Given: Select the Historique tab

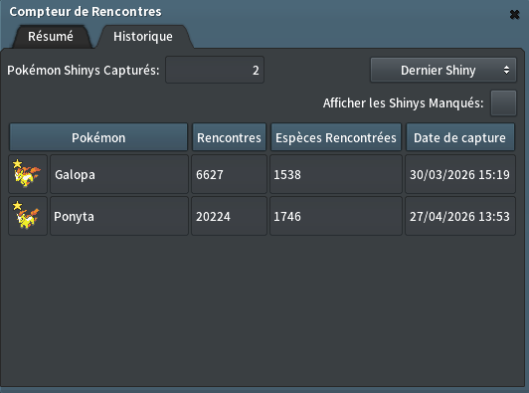Looking at the screenshot, I should (143, 37).
